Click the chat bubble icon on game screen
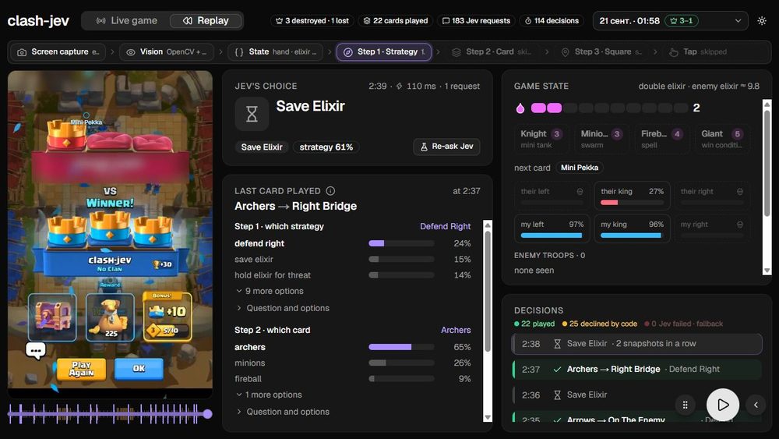 coord(36,351)
